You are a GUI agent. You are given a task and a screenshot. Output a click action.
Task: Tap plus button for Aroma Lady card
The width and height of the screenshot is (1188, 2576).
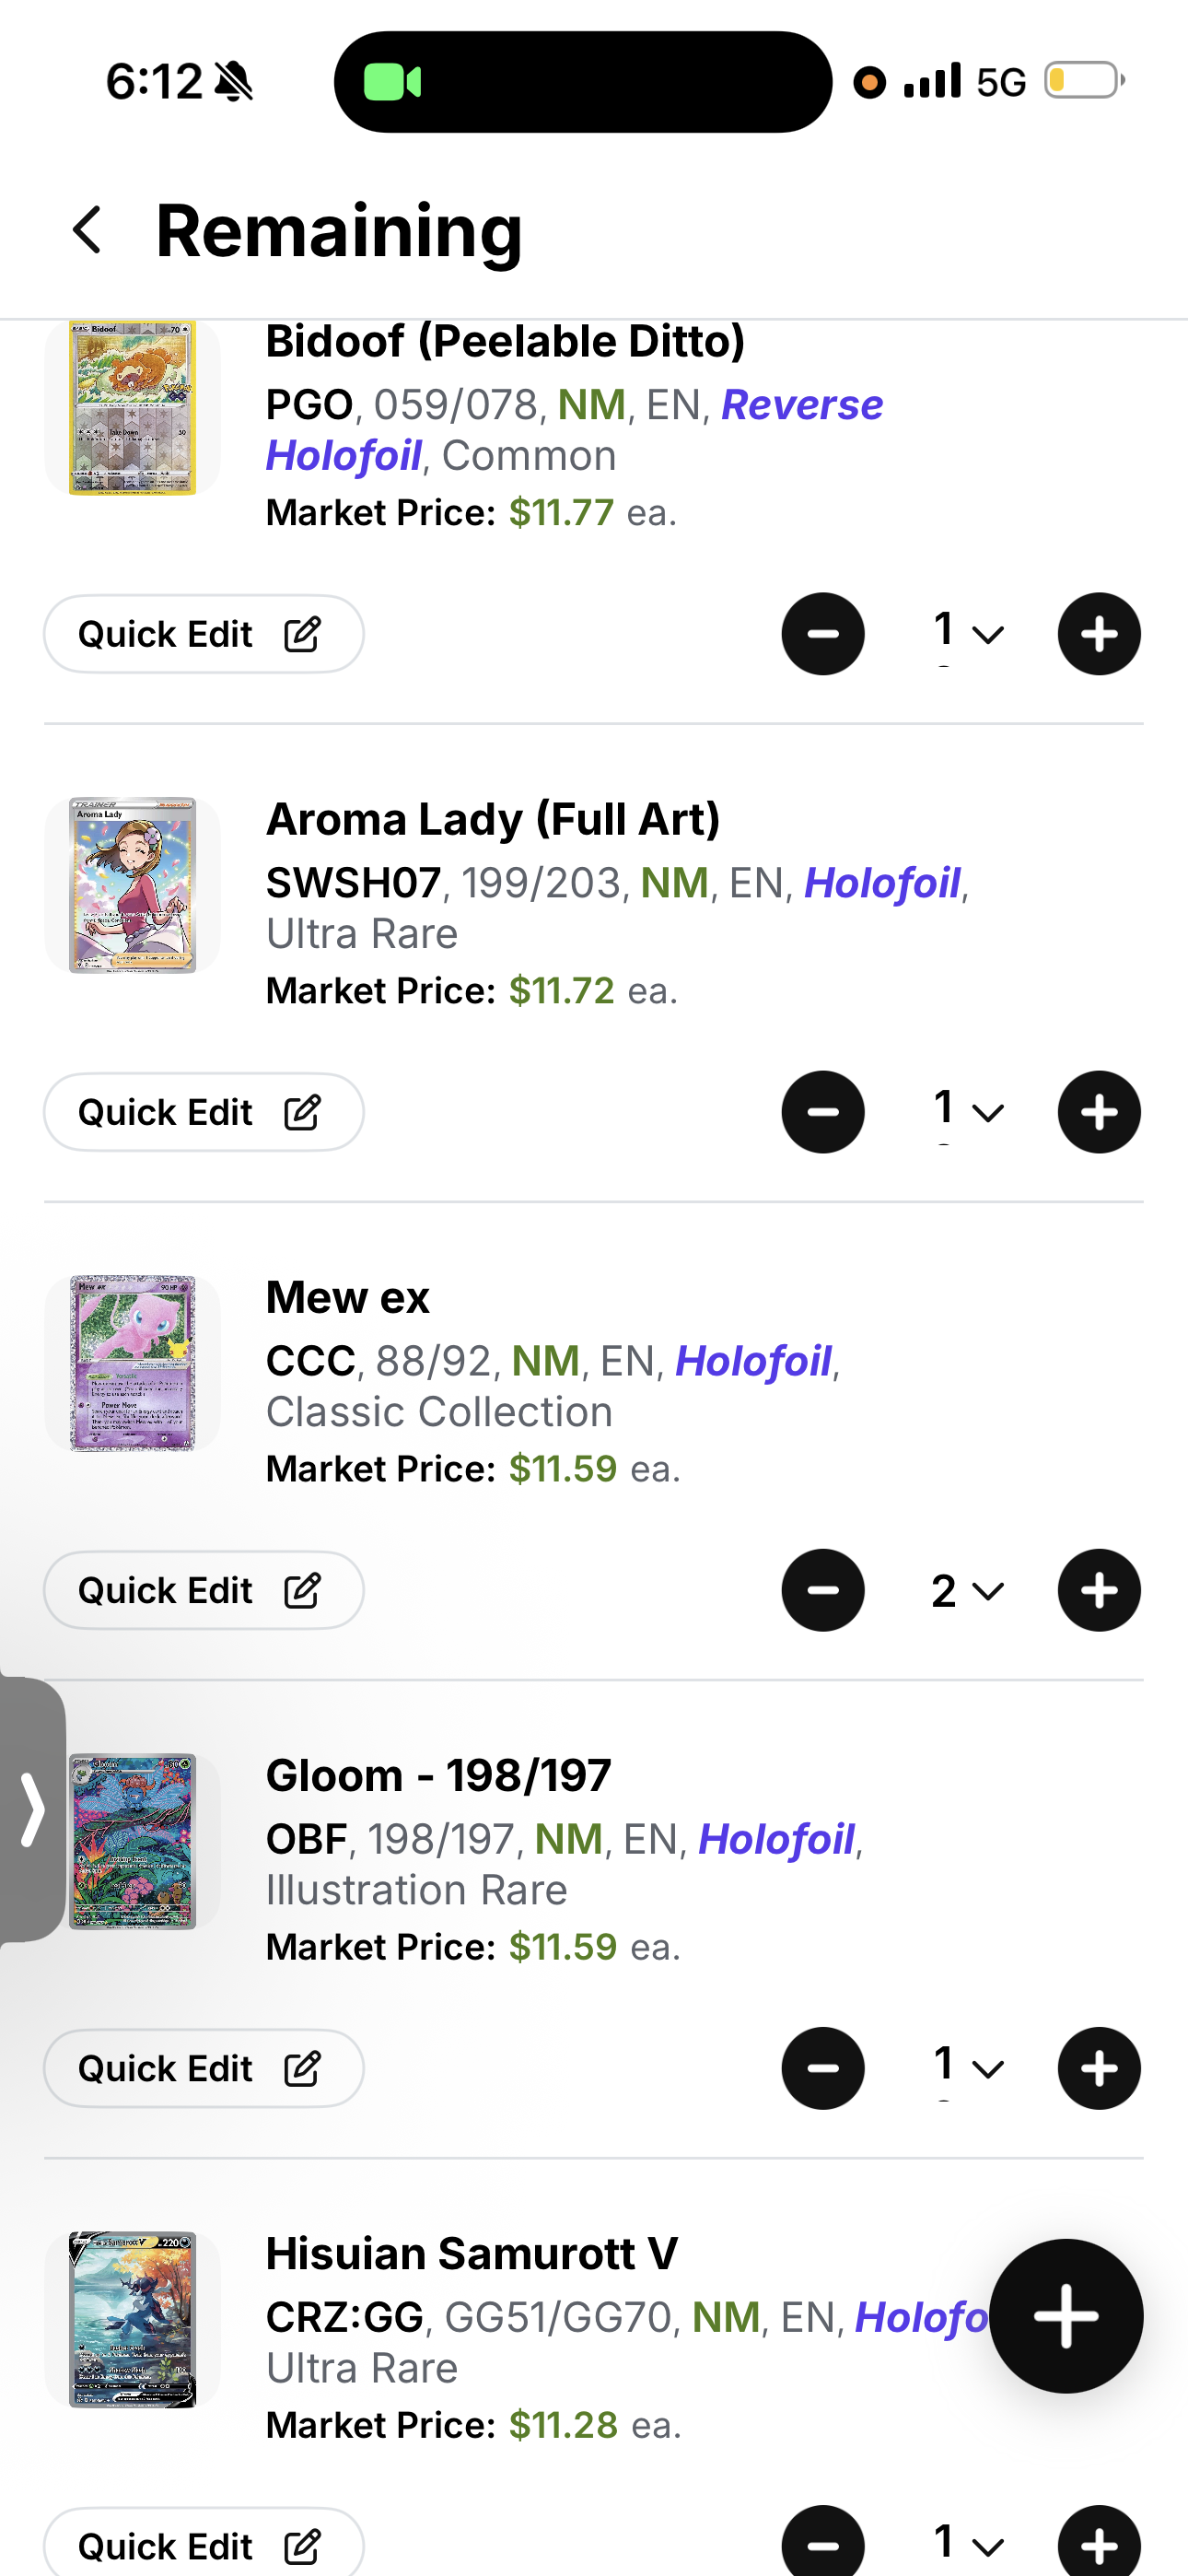click(1099, 1112)
